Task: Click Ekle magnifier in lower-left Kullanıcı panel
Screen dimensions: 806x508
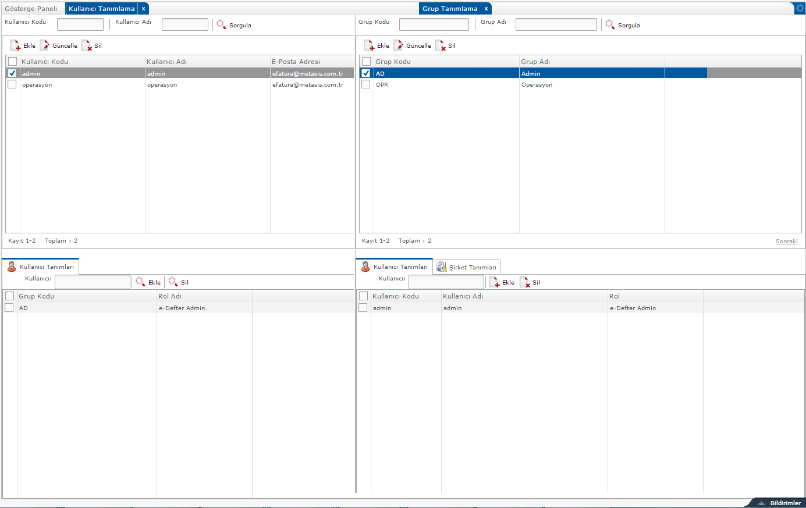Action: pos(140,282)
